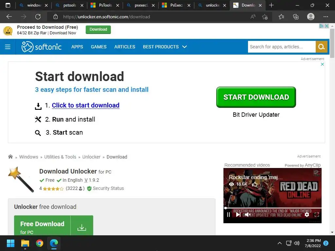
Task: Open the GAMES menu
Action: (98, 47)
